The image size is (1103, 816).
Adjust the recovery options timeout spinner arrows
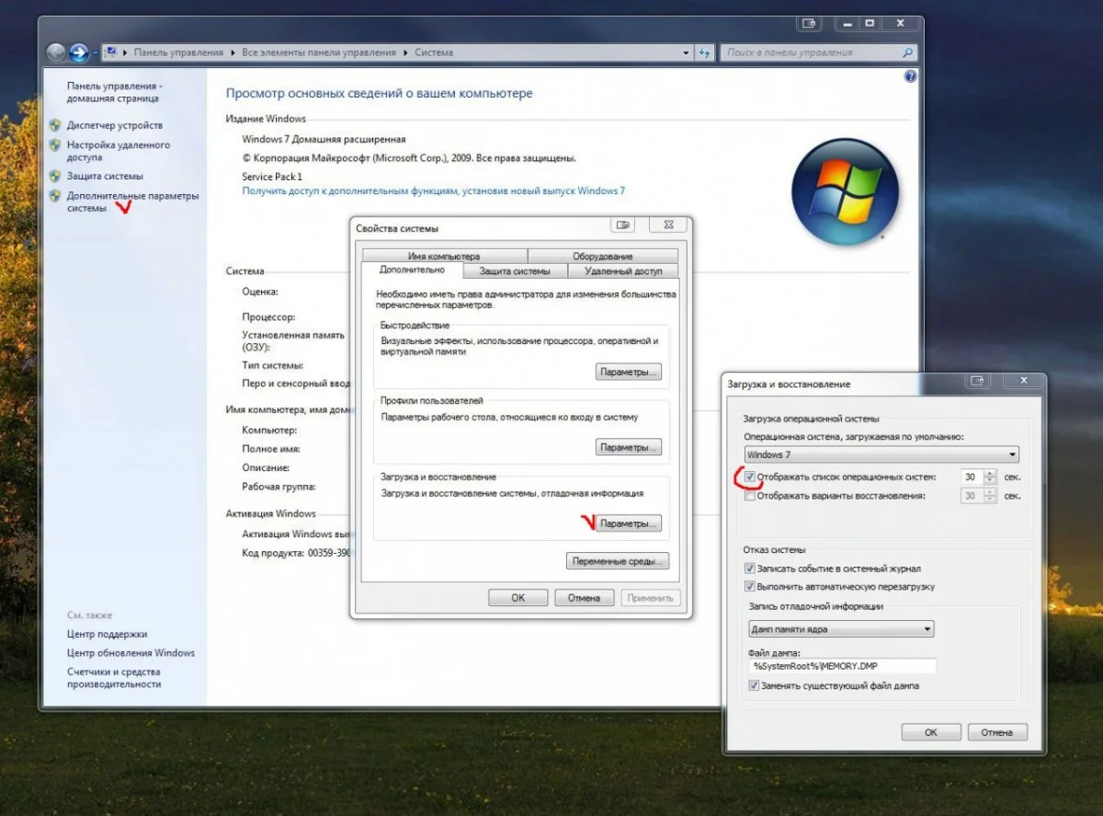pyautogui.click(x=990, y=496)
